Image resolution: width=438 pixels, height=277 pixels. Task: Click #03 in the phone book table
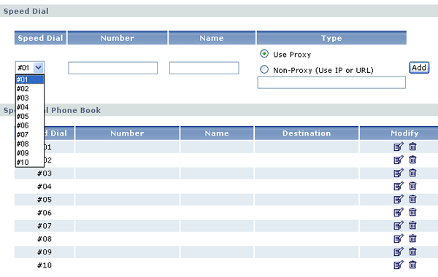(x=45, y=173)
